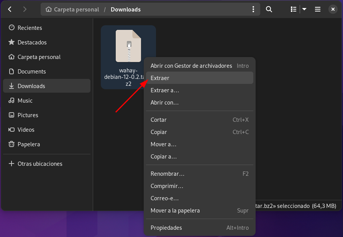Open Otras ubicaciones in sidebar
Viewport: 343px width, 237px height.
point(40,164)
